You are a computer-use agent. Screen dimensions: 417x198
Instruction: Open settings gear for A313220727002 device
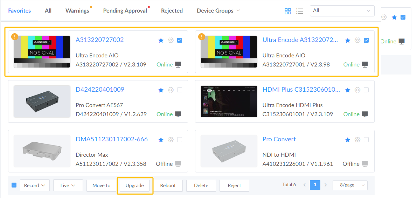click(x=171, y=41)
